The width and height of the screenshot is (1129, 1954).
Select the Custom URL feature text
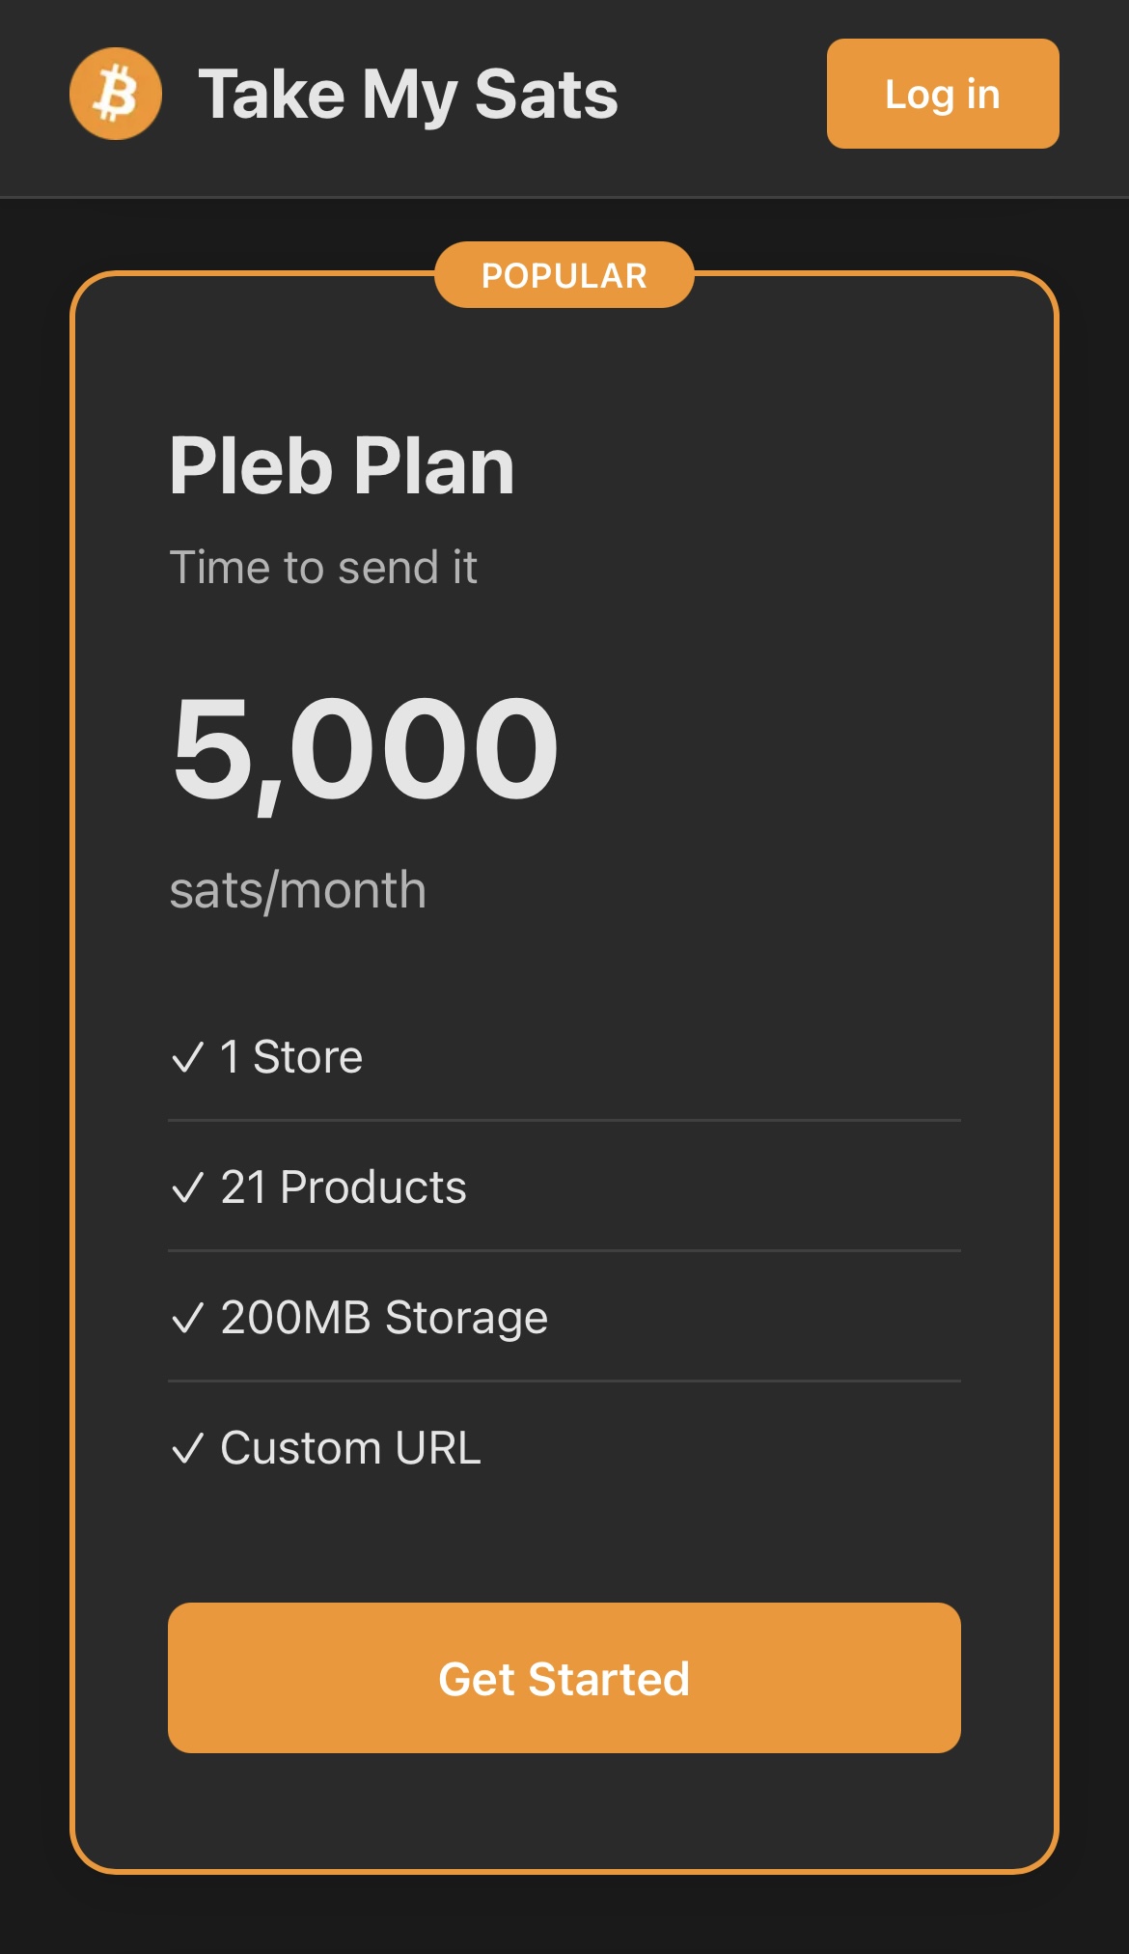point(350,1448)
